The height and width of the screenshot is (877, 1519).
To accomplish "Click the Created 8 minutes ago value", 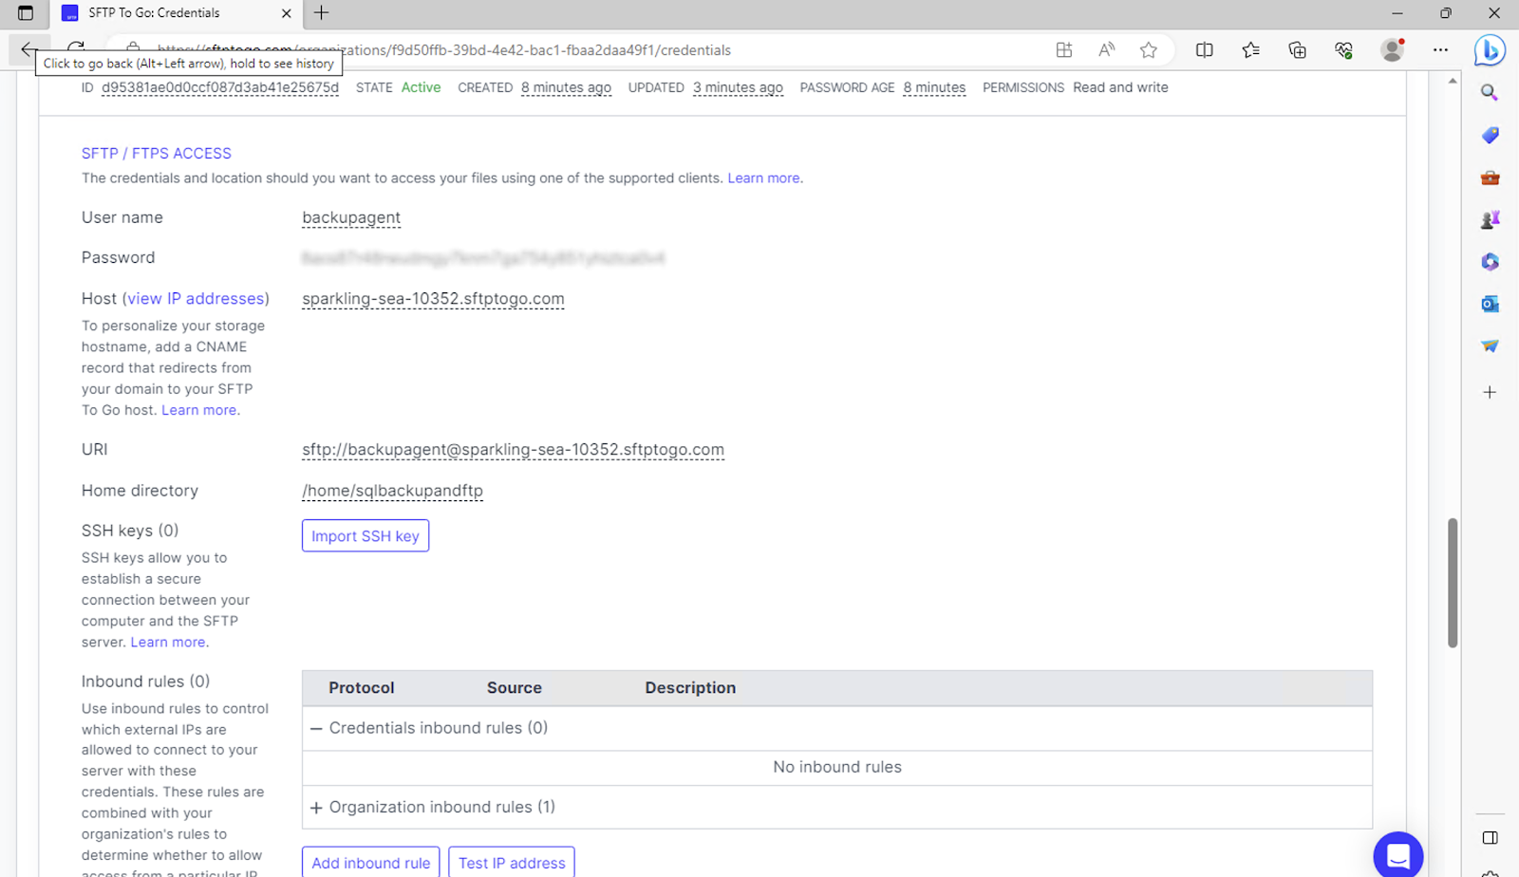I will pyautogui.click(x=566, y=87).
